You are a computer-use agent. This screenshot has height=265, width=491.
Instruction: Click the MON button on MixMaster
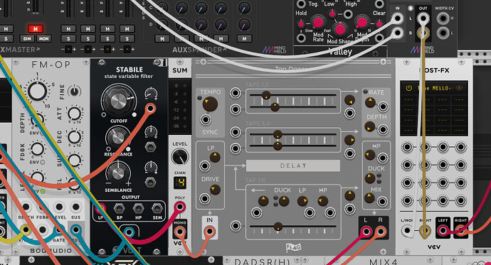[43, 39]
